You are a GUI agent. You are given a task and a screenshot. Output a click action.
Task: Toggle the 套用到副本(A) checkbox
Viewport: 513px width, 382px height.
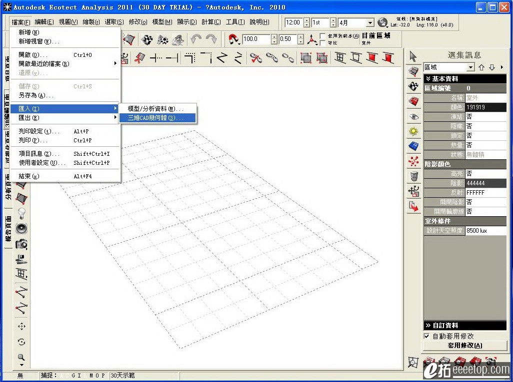(x=323, y=35)
